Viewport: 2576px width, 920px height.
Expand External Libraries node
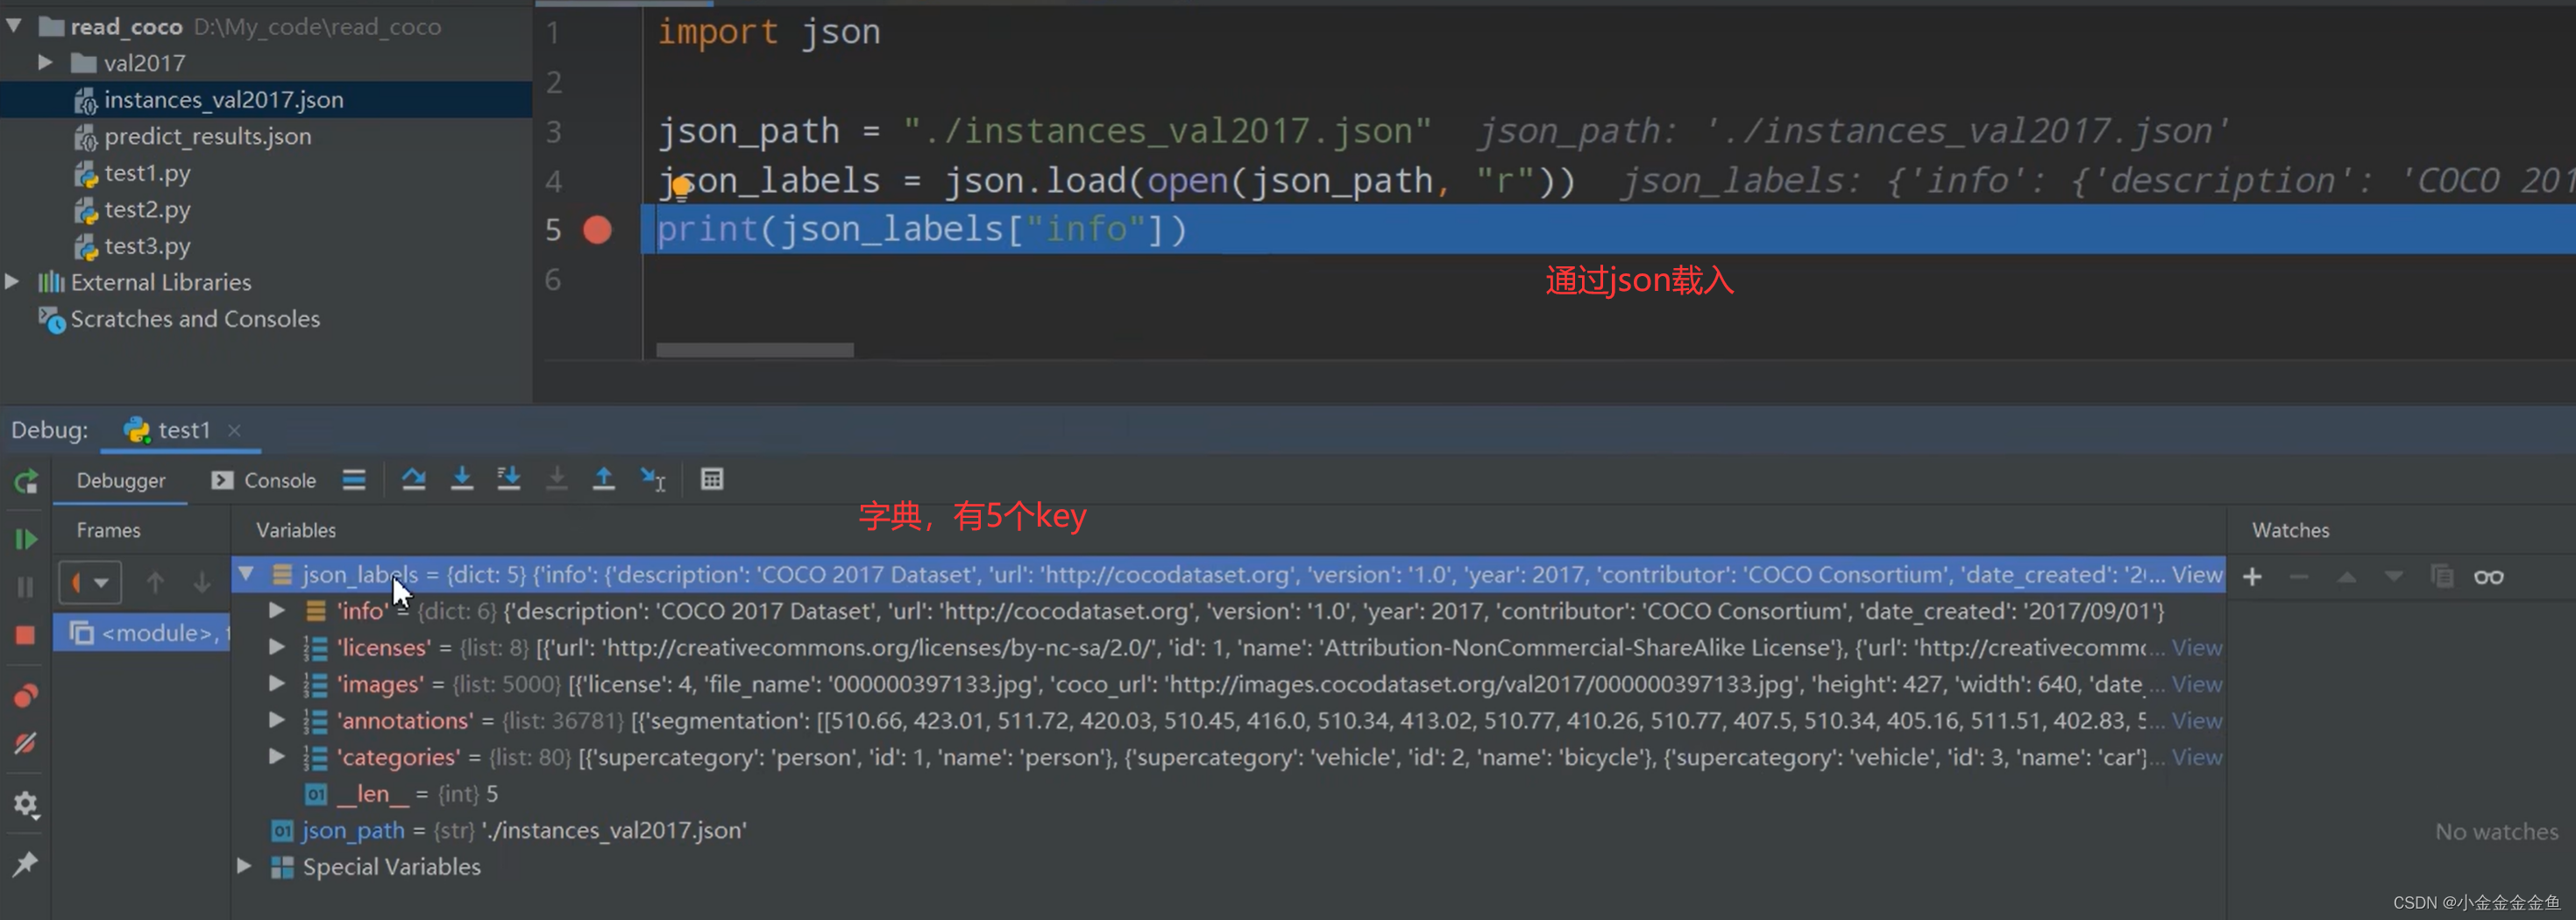[x=12, y=282]
